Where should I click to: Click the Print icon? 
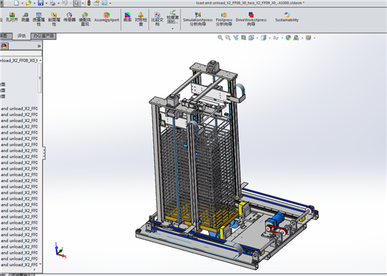53,3
